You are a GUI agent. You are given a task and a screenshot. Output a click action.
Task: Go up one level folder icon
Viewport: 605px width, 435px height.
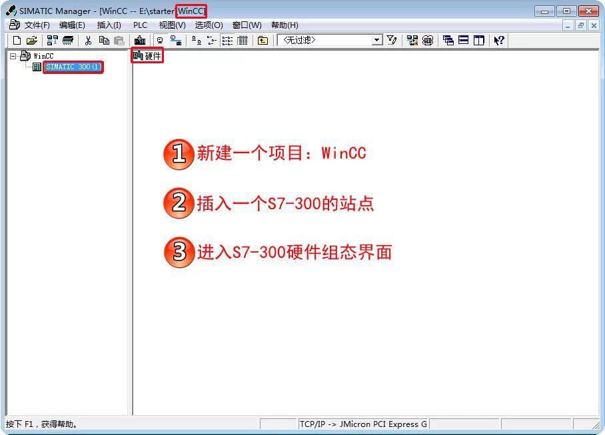pos(263,40)
